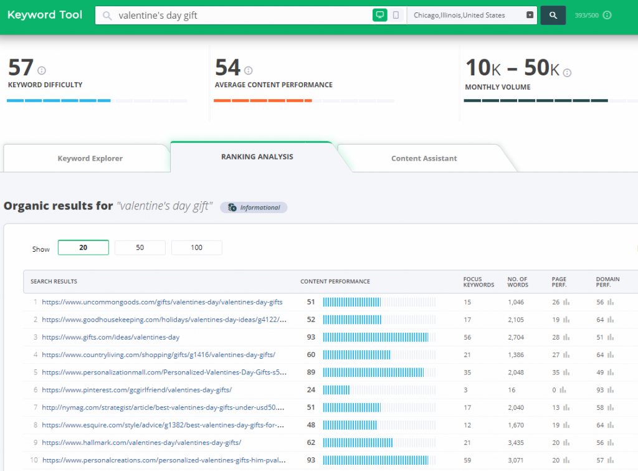Open the pinterest.com result link
Image resolution: width=638 pixels, height=471 pixels.
click(136, 389)
